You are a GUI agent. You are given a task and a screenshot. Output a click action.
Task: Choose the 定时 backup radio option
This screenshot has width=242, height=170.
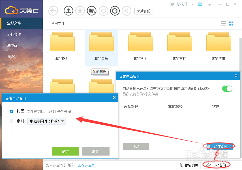point(11,121)
